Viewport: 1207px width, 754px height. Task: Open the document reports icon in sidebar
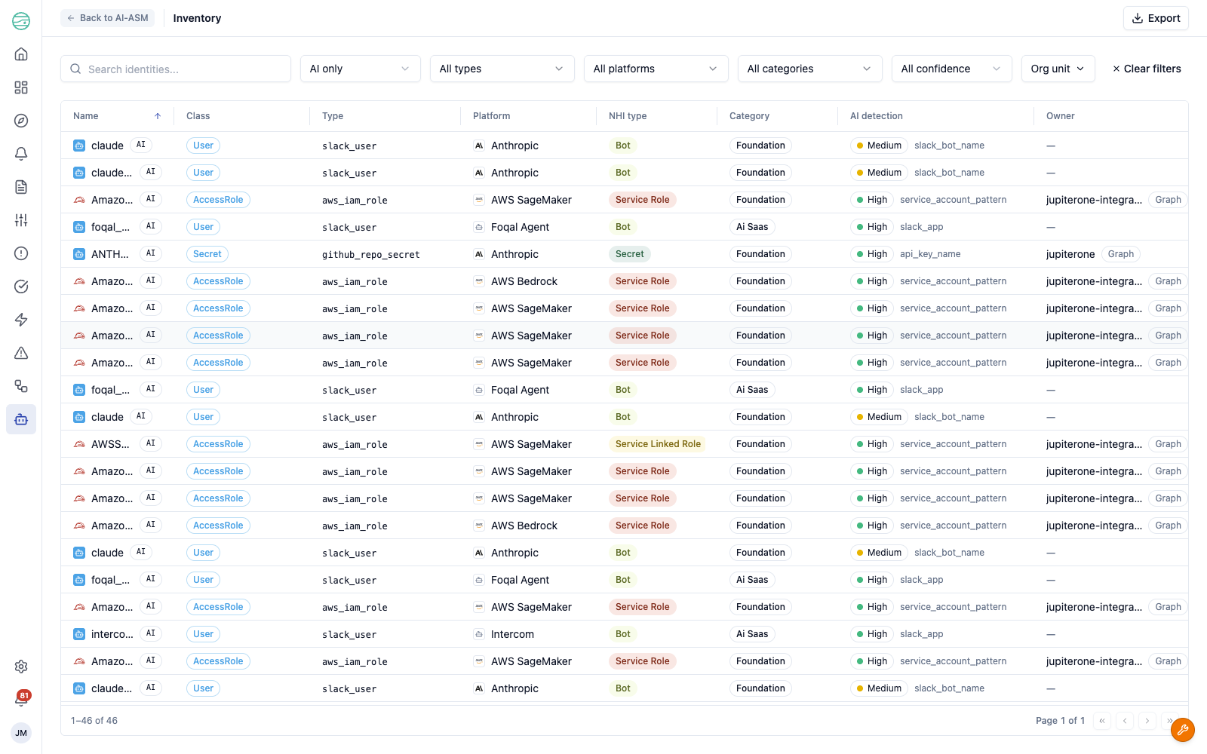[21, 187]
